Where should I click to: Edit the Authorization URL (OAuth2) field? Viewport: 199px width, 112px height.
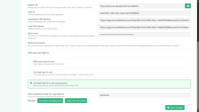[145, 20]
